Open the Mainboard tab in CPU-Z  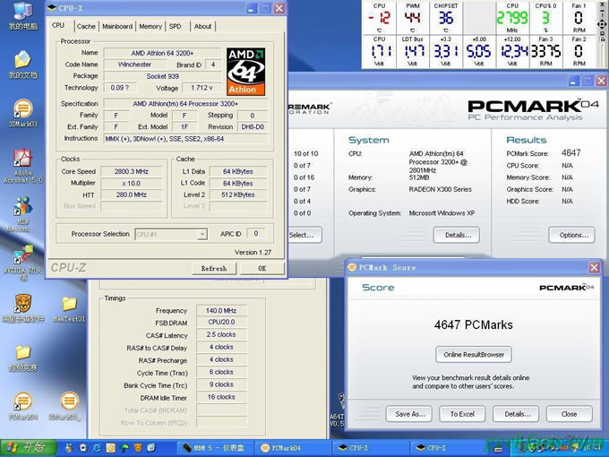point(117,27)
